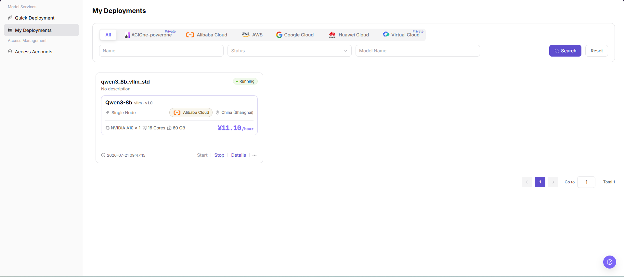The height and width of the screenshot is (277, 624).
Task: Click the No description text
Action: pos(116,89)
